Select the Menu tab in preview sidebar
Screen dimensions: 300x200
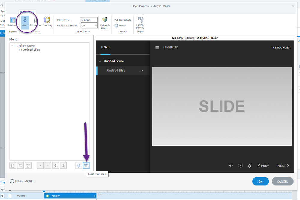point(105,47)
